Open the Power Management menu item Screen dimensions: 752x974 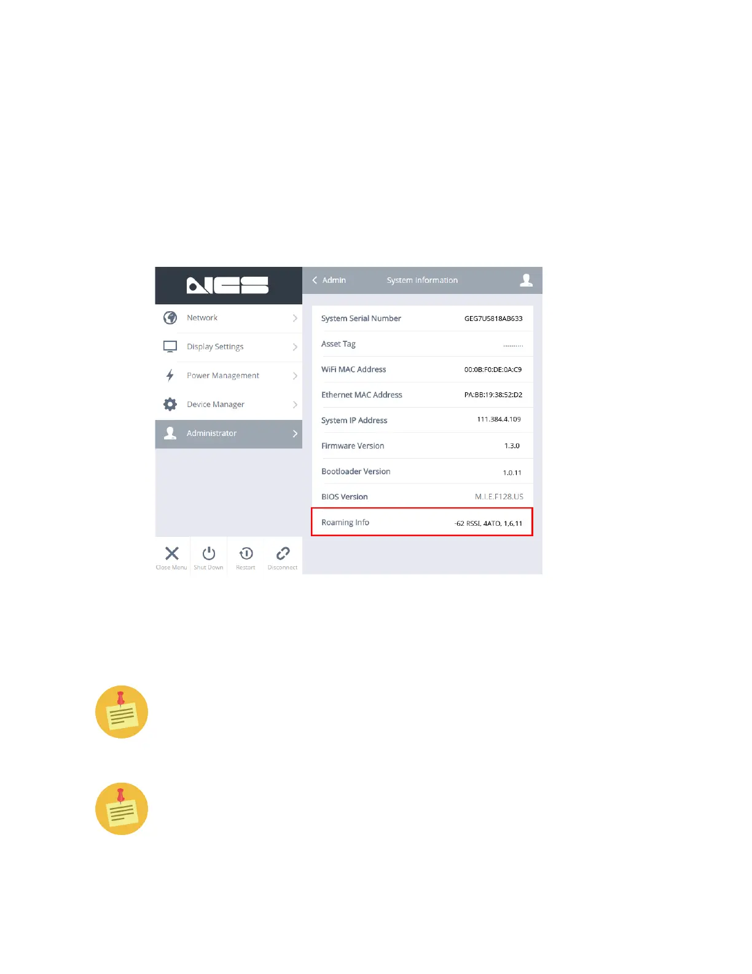[229, 376]
